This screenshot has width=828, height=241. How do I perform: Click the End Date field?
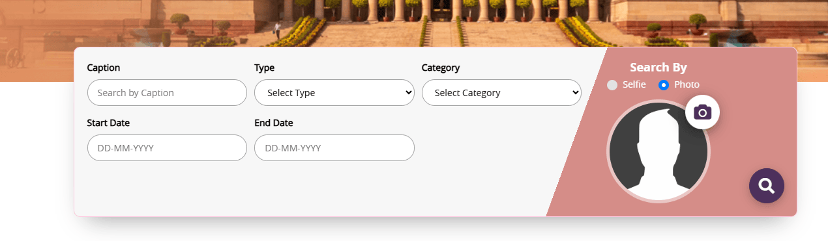coord(334,148)
